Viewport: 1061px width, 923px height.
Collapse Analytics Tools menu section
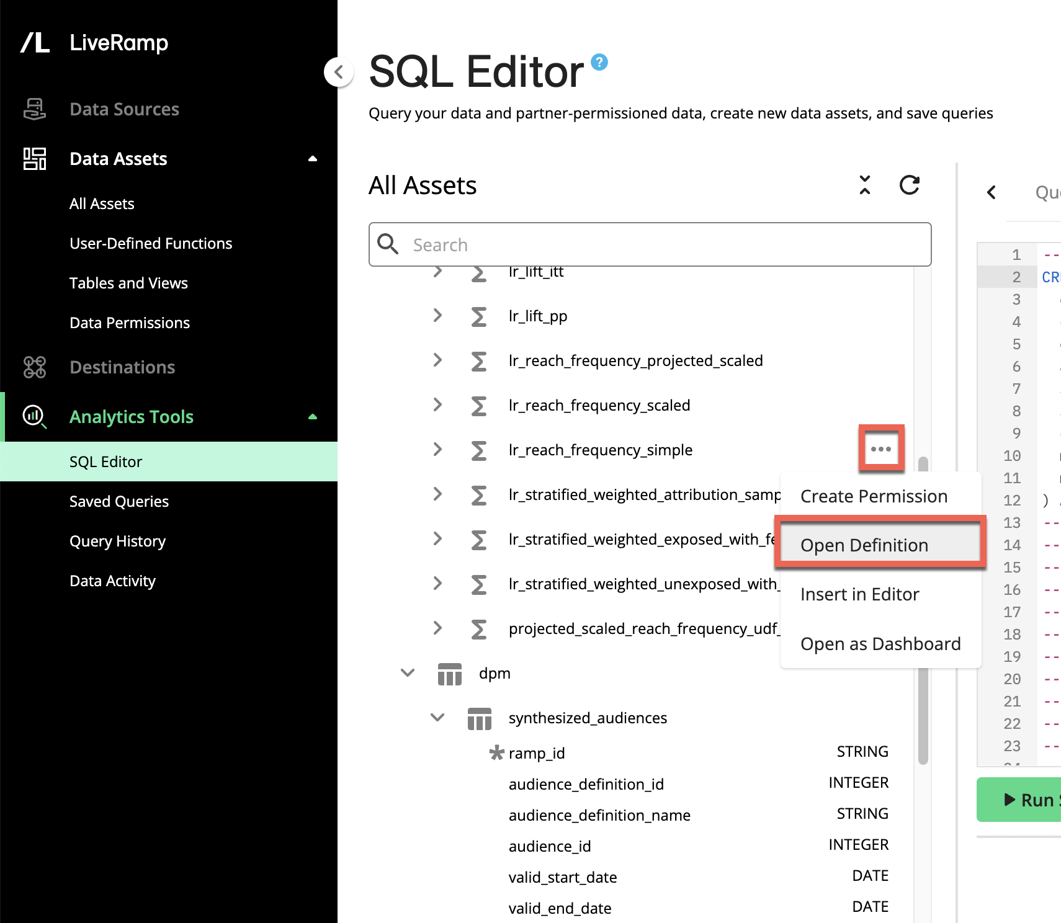[313, 417]
